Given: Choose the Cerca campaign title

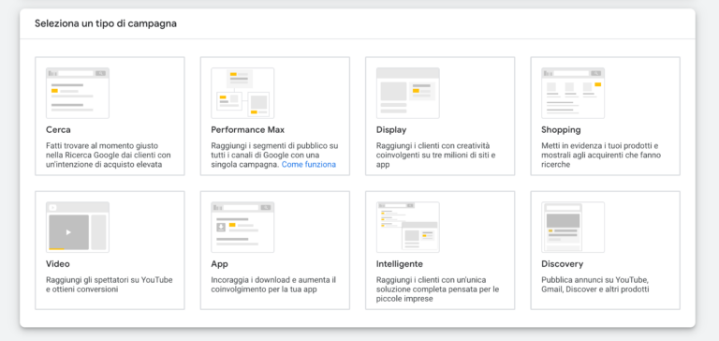Looking at the screenshot, I should (x=58, y=130).
